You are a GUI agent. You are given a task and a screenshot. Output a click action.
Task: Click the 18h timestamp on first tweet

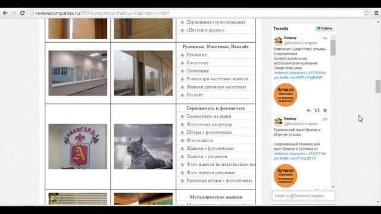(x=325, y=38)
